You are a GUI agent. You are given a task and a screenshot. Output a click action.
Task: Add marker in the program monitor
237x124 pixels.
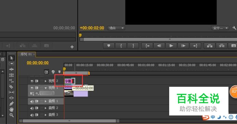pos(109,46)
